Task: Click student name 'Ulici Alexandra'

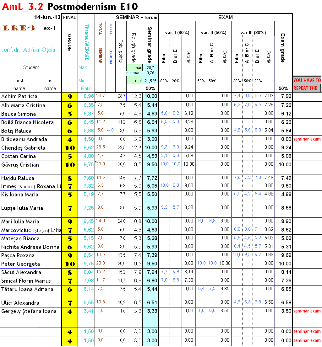Action: coord(20,303)
